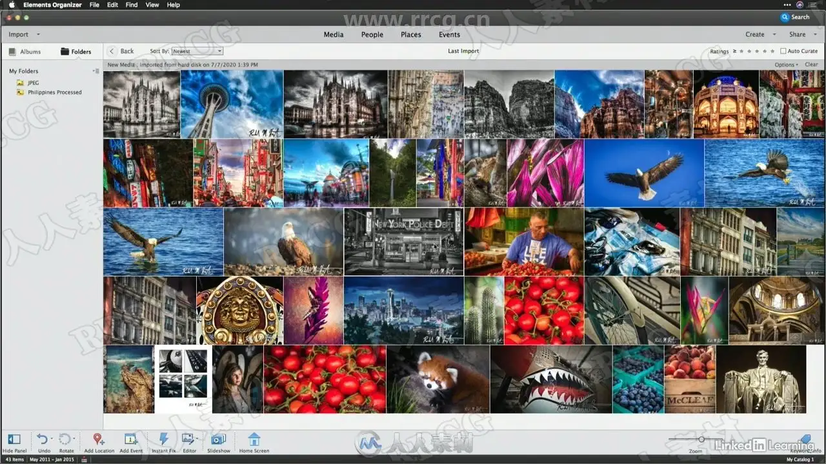Open the View menu
This screenshot has height=464, width=826.
[x=152, y=5]
